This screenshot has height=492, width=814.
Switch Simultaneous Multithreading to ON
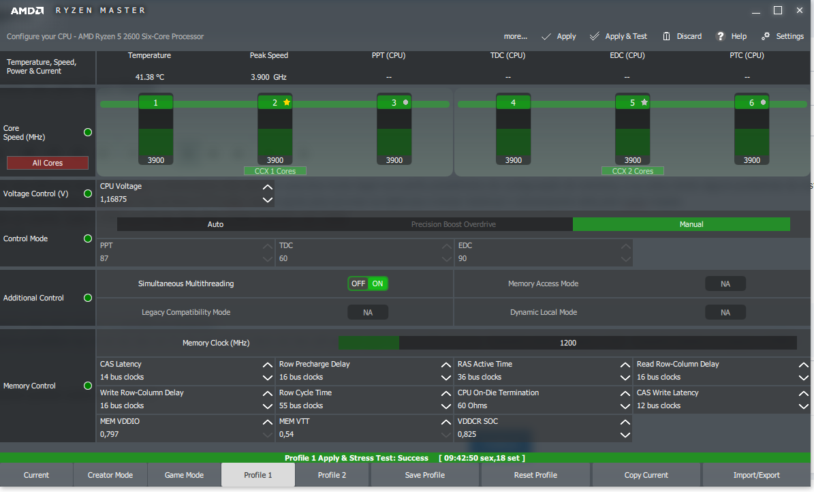click(x=377, y=283)
